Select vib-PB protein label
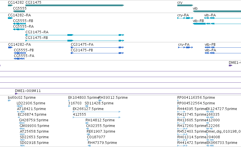This screenshot has width=241, height=147. coord(210,45)
